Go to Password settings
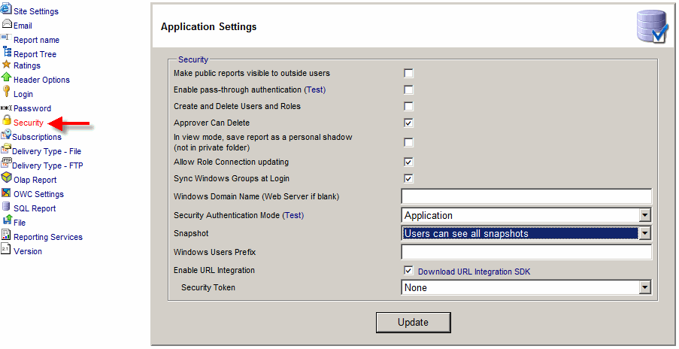Image resolution: width=679 pixels, height=349 pixels. (x=32, y=108)
